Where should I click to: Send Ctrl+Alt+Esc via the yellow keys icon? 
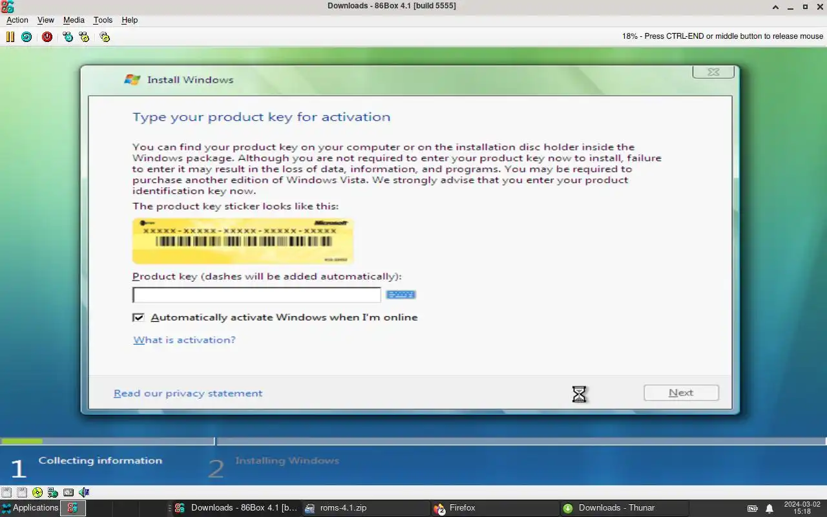point(84,37)
